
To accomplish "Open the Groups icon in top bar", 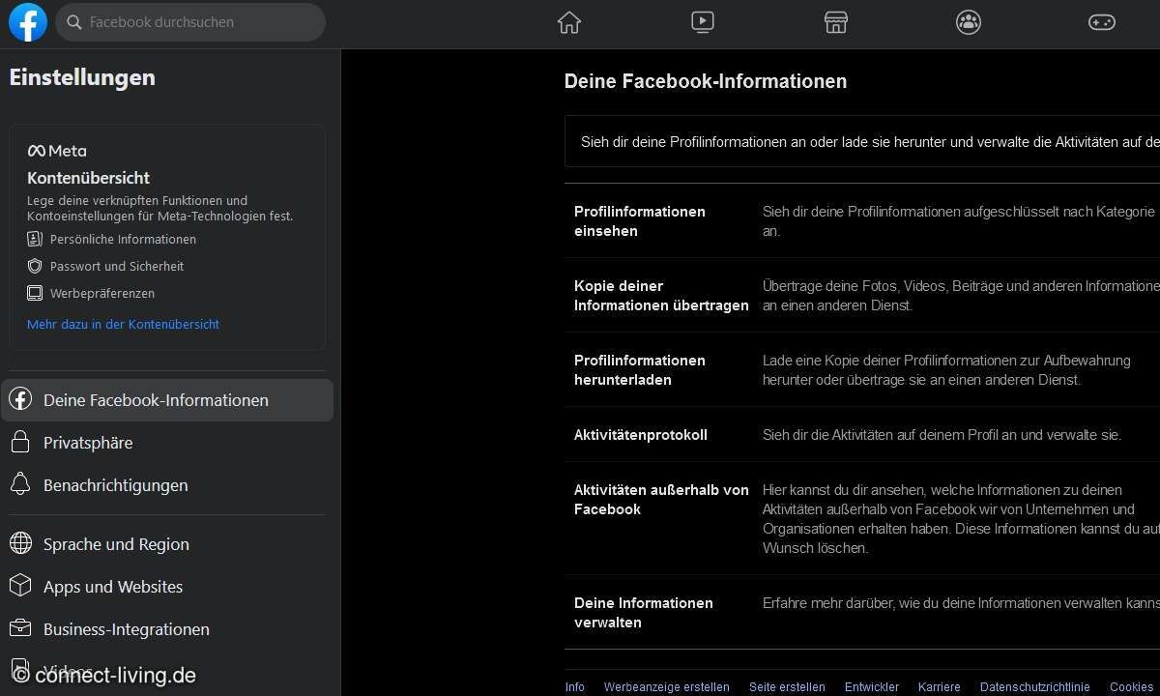I will pyautogui.click(x=969, y=22).
